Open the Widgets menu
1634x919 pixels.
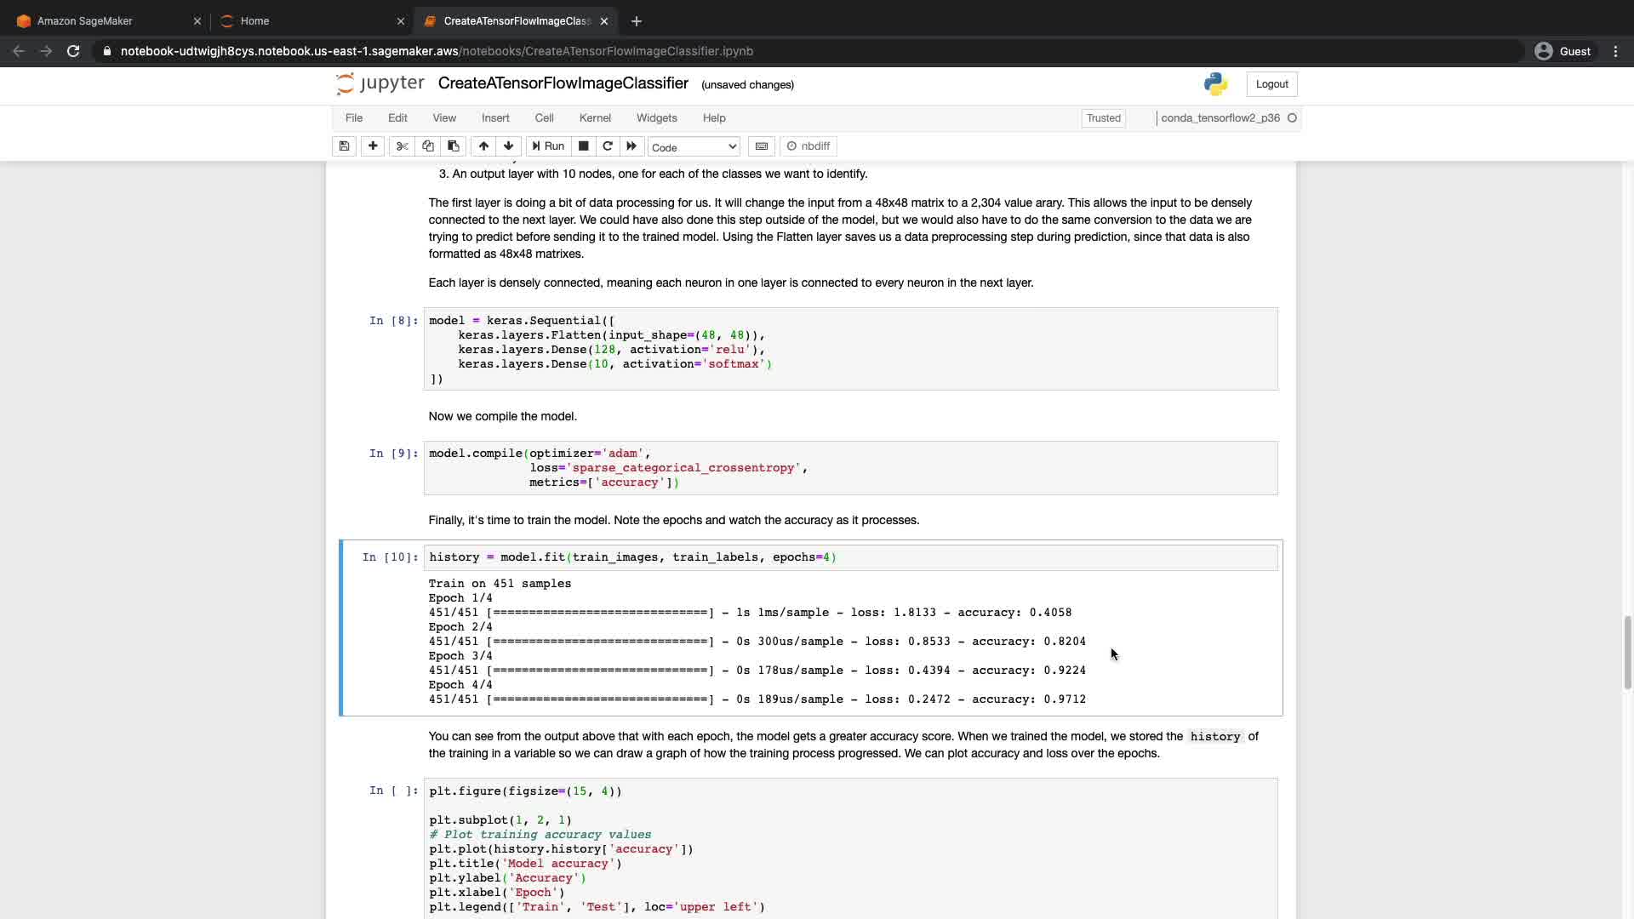pyautogui.click(x=656, y=118)
